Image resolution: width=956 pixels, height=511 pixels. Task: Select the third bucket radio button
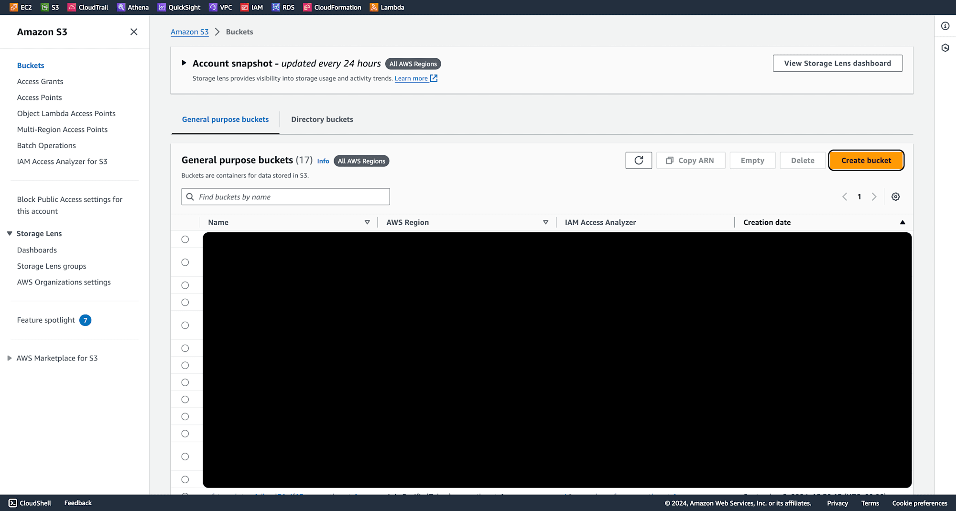(185, 285)
